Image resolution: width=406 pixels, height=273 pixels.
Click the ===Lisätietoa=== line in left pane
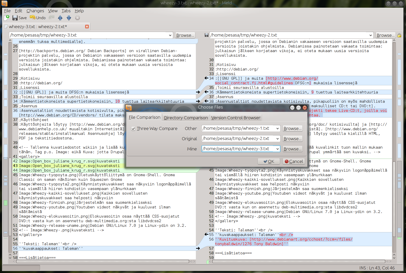37,257
